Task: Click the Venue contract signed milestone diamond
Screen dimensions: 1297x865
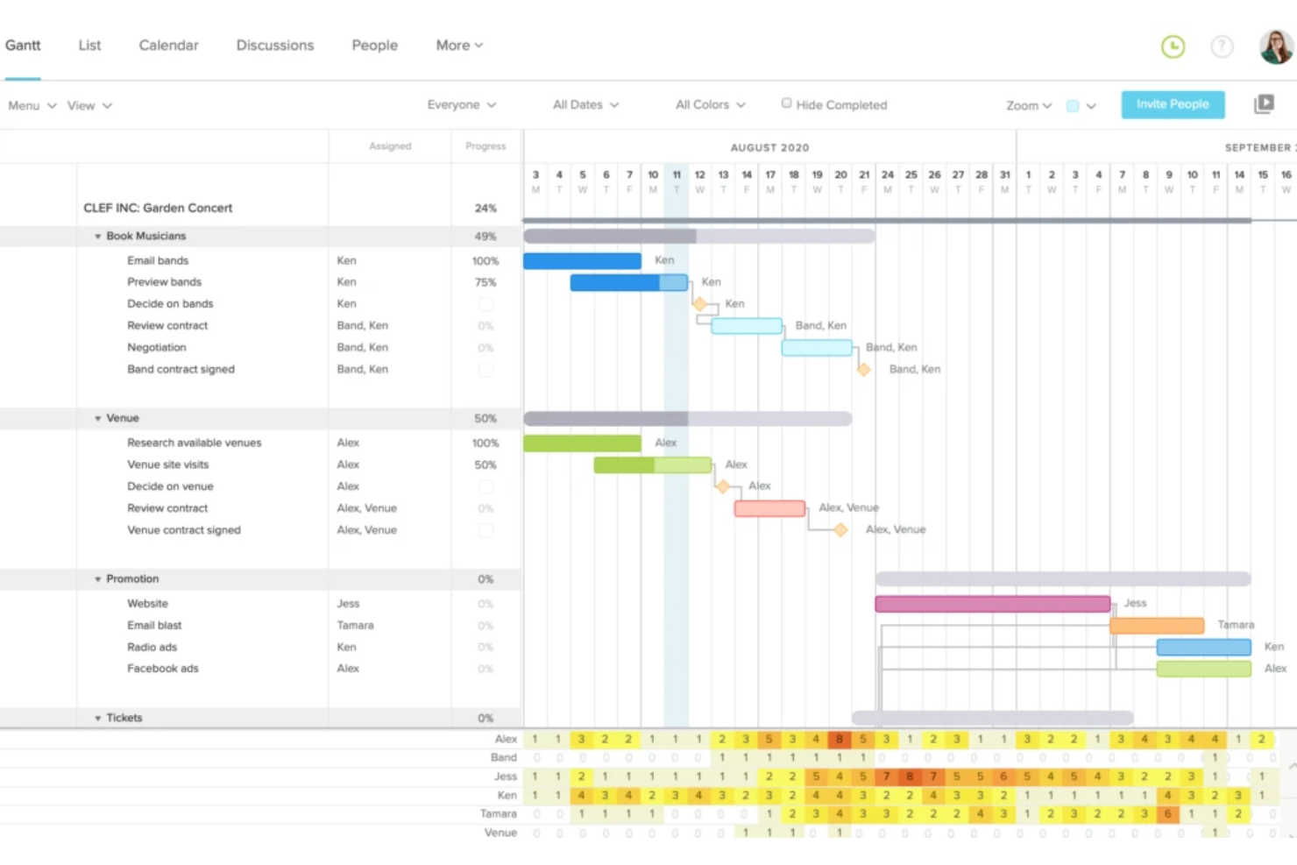Action: [x=840, y=530]
